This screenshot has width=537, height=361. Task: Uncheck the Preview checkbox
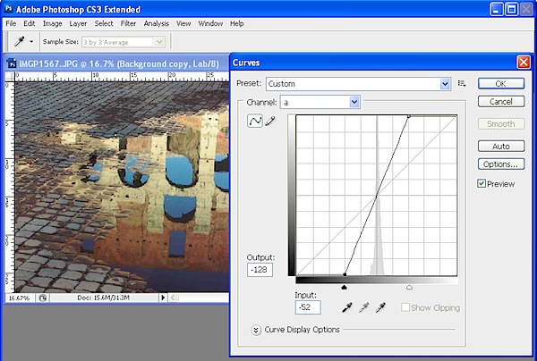point(482,184)
